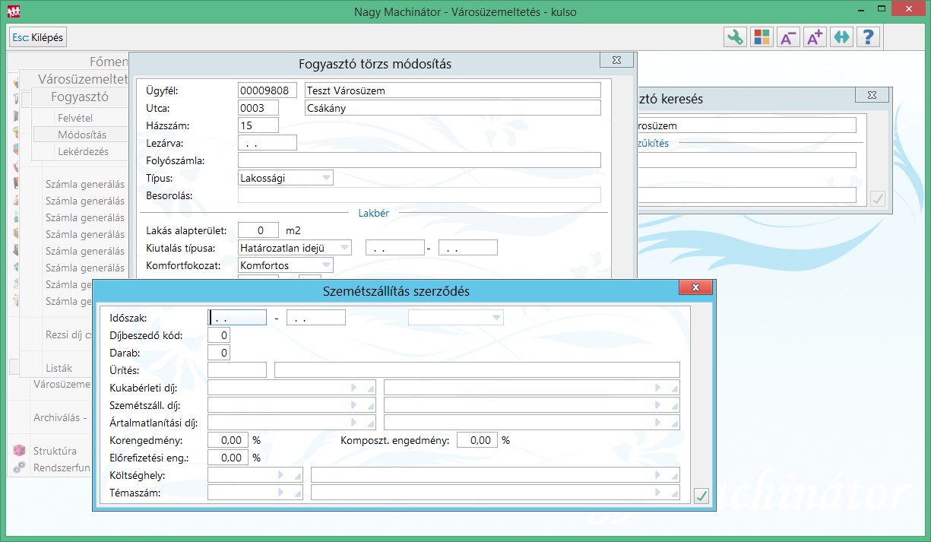
Task: Click the teal double-arrow width icon
Action: pyautogui.click(x=841, y=37)
